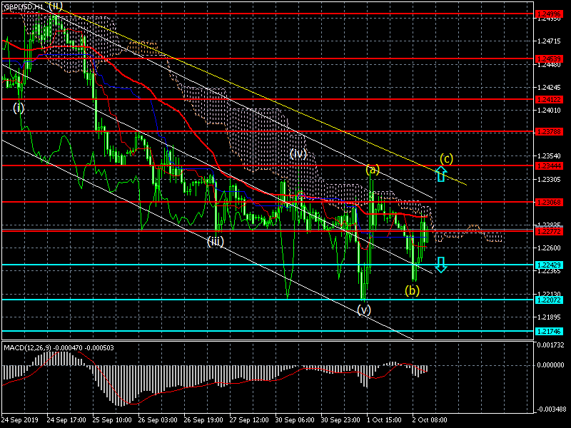Select the yellow (a) wave label

tap(373, 170)
